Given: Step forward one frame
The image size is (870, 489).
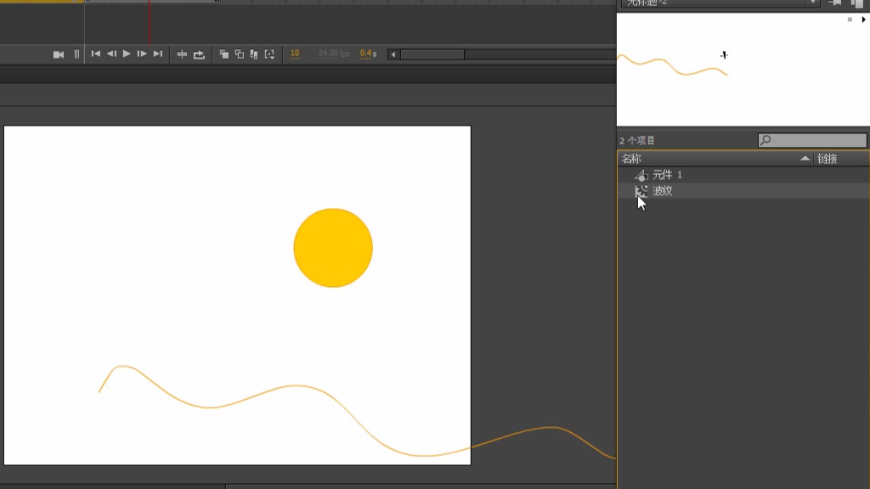Looking at the screenshot, I should tap(142, 54).
